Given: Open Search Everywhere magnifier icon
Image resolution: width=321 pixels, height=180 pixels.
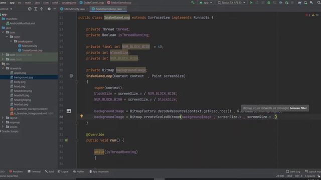Looking at the screenshot, I should (x=319, y=2).
